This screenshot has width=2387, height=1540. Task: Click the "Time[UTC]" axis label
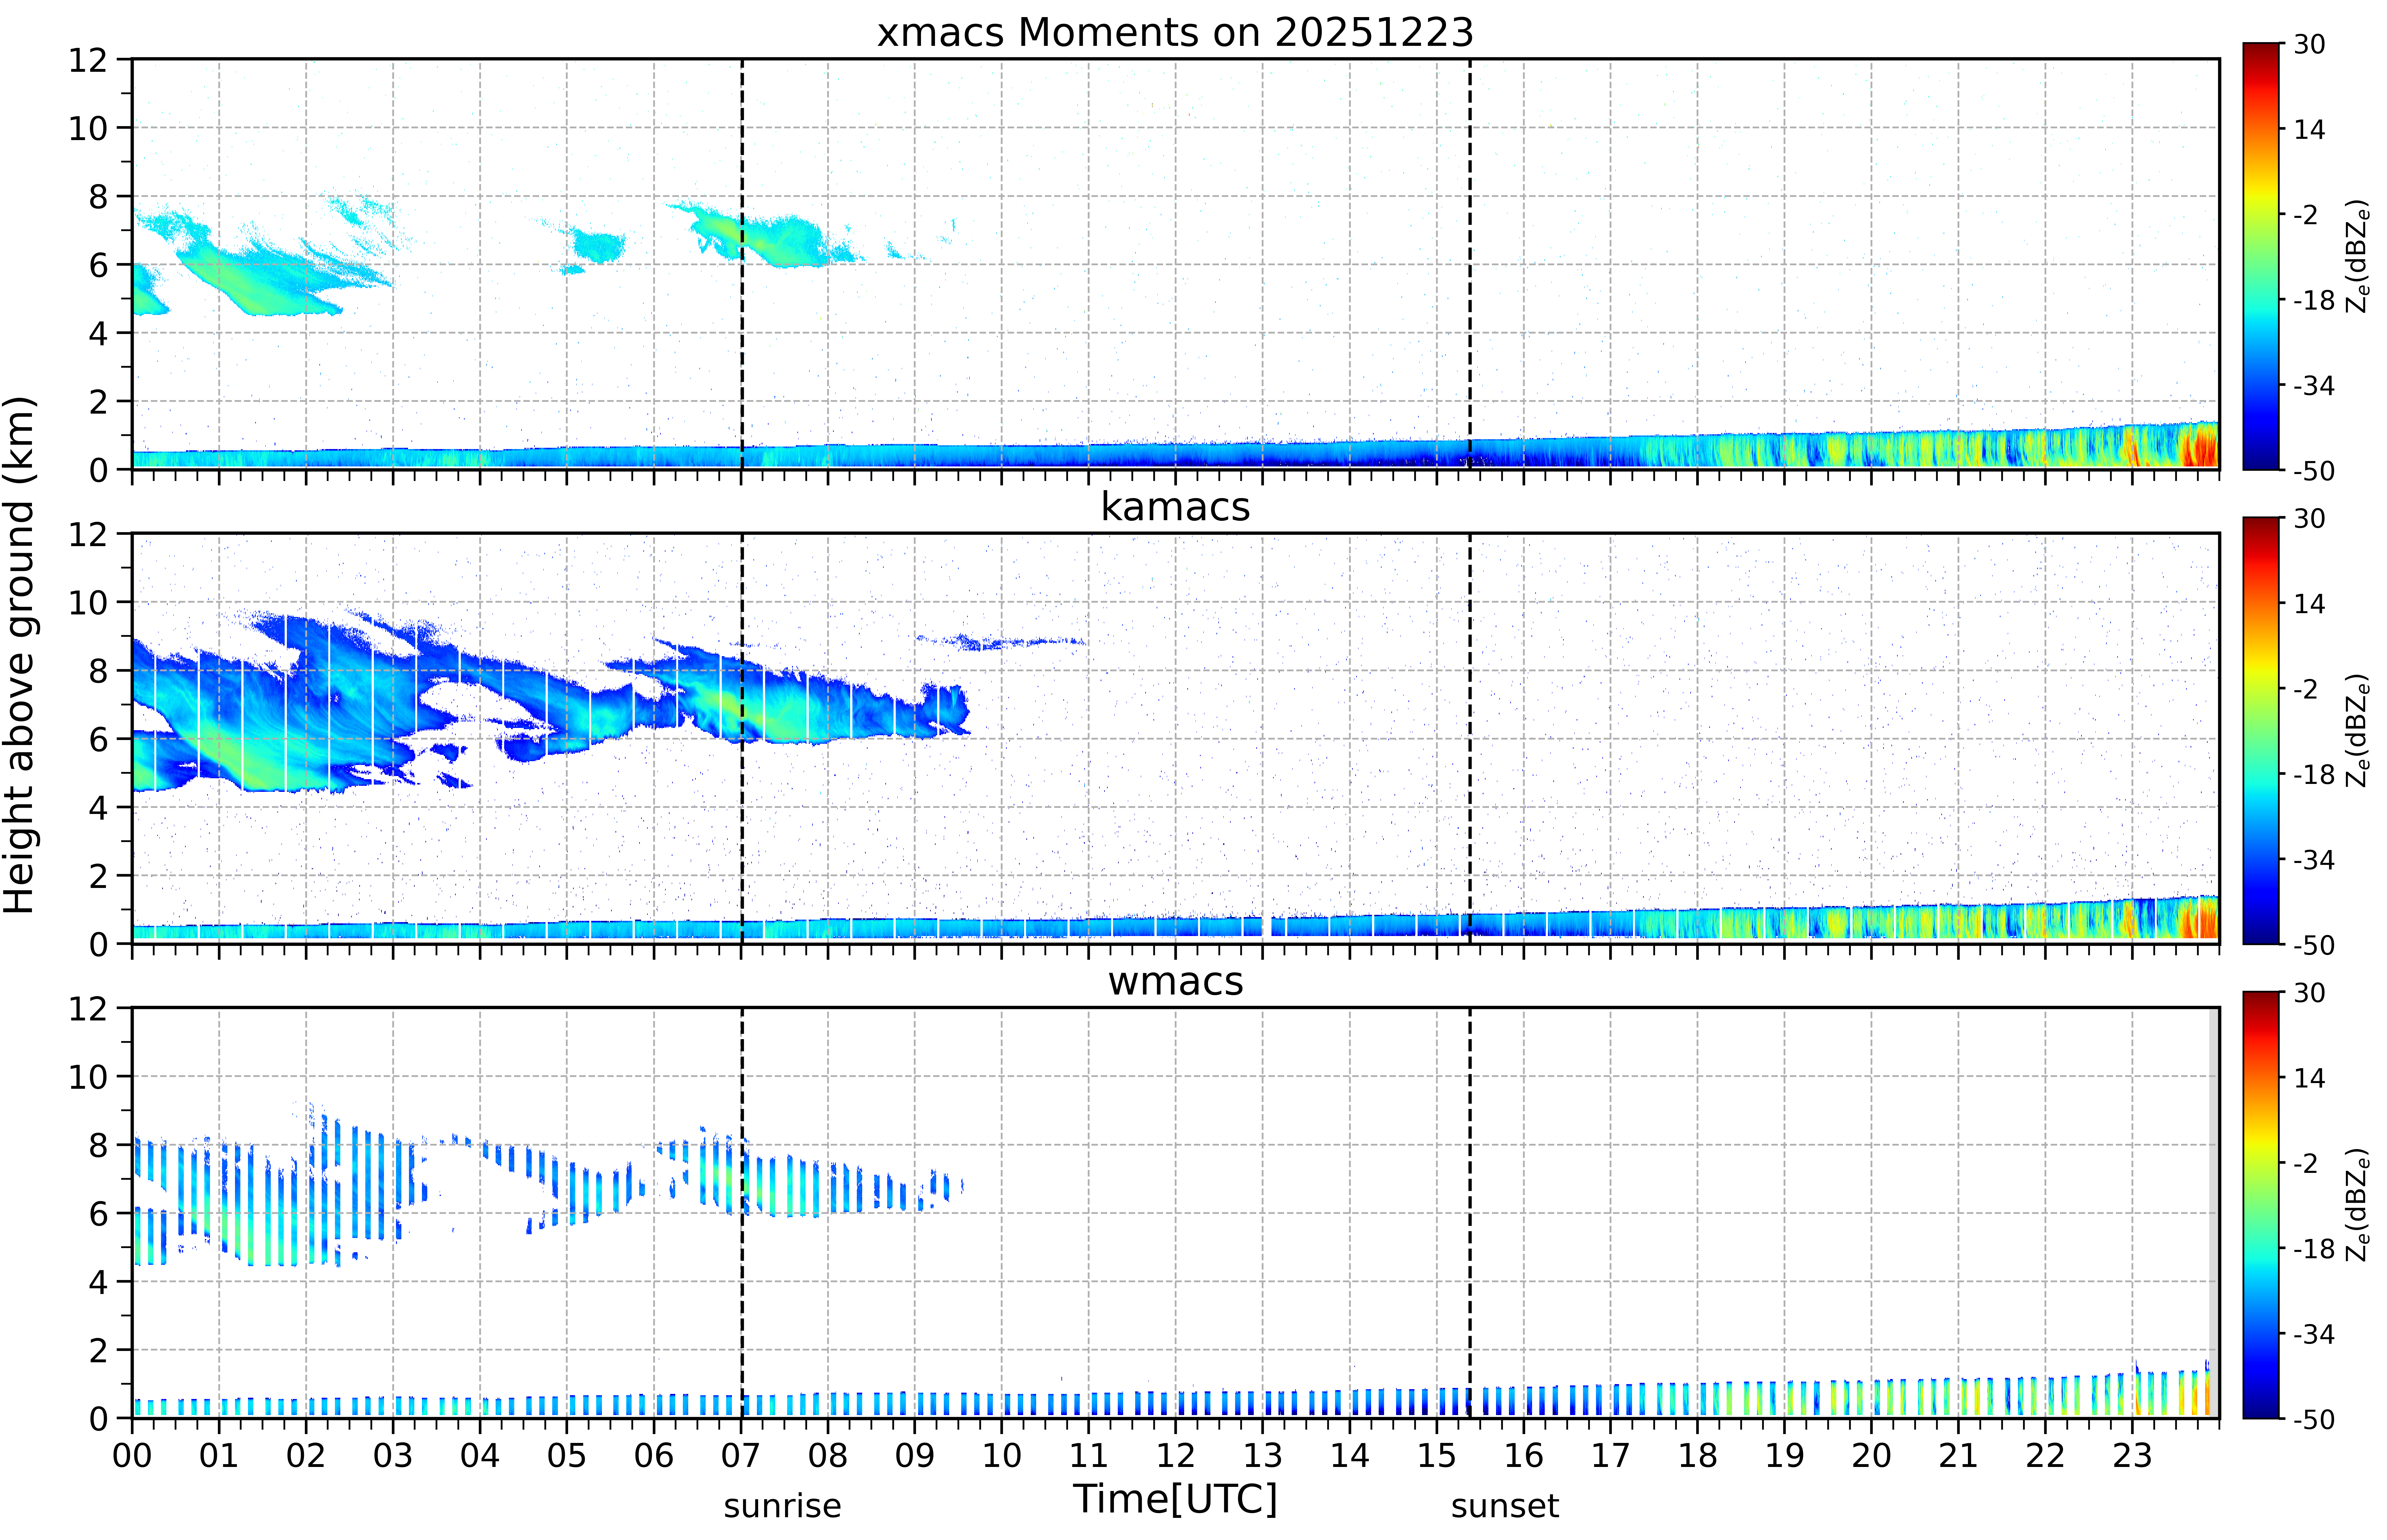(1175, 1499)
